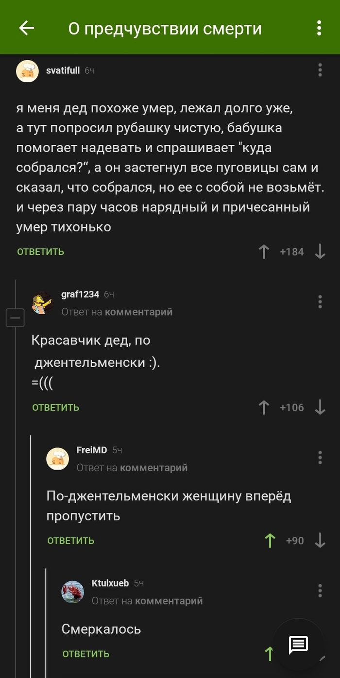Upvote svatifull's comment about the grandfather

(263, 252)
